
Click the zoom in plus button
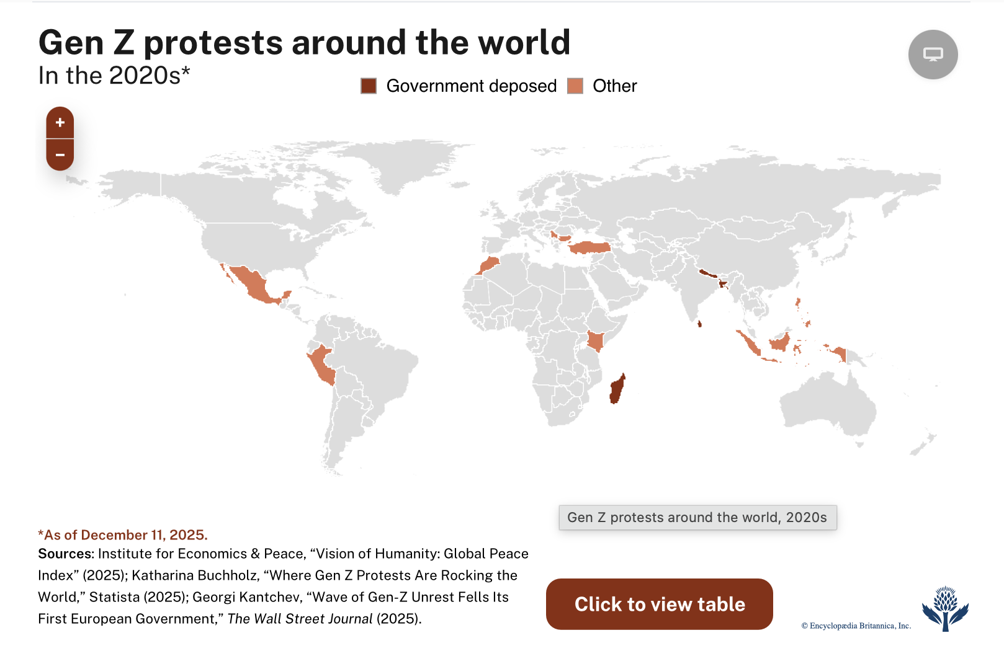coord(60,123)
